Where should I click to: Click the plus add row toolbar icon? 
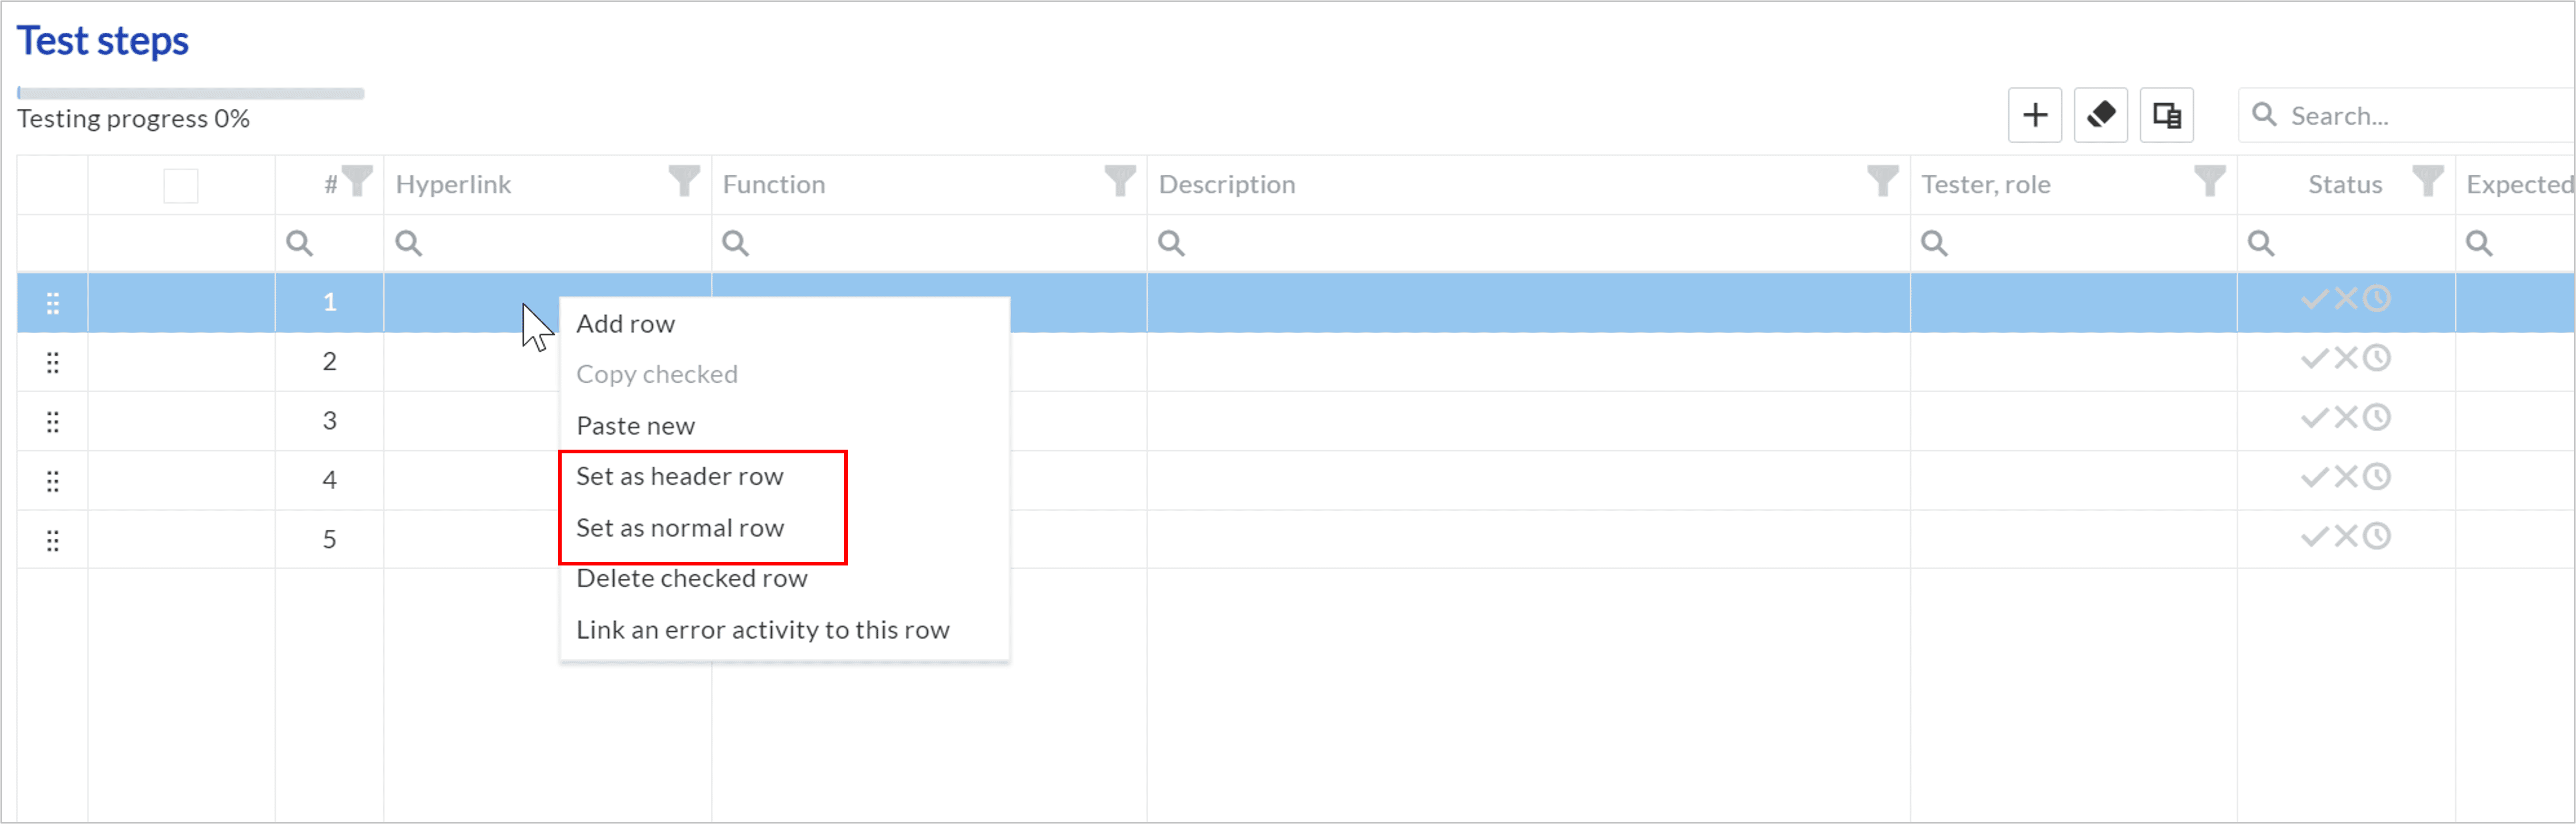tap(2034, 116)
